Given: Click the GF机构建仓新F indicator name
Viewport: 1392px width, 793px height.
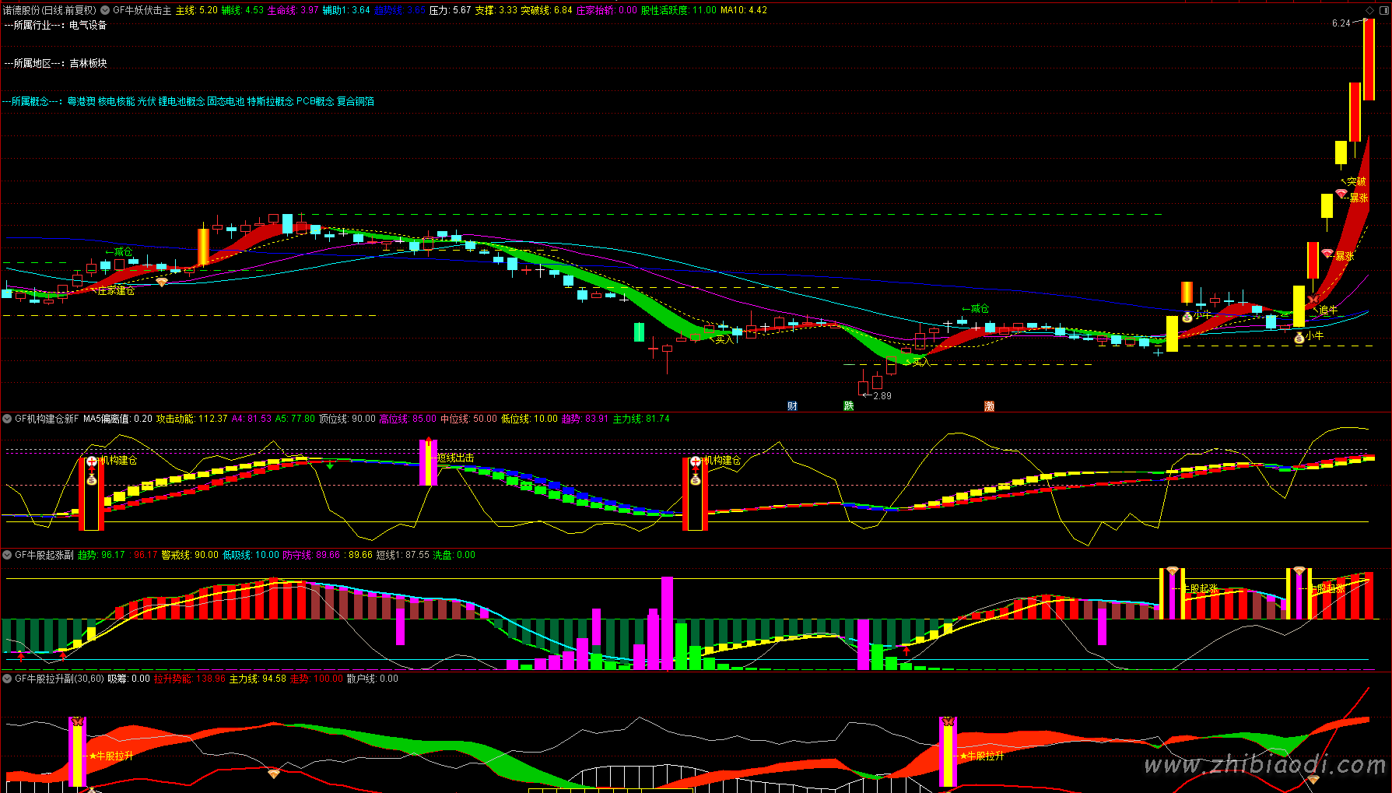Looking at the screenshot, I should tap(47, 419).
